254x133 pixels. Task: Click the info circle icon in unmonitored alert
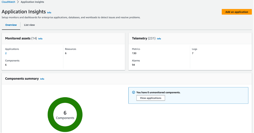pyautogui.click(x=133, y=92)
